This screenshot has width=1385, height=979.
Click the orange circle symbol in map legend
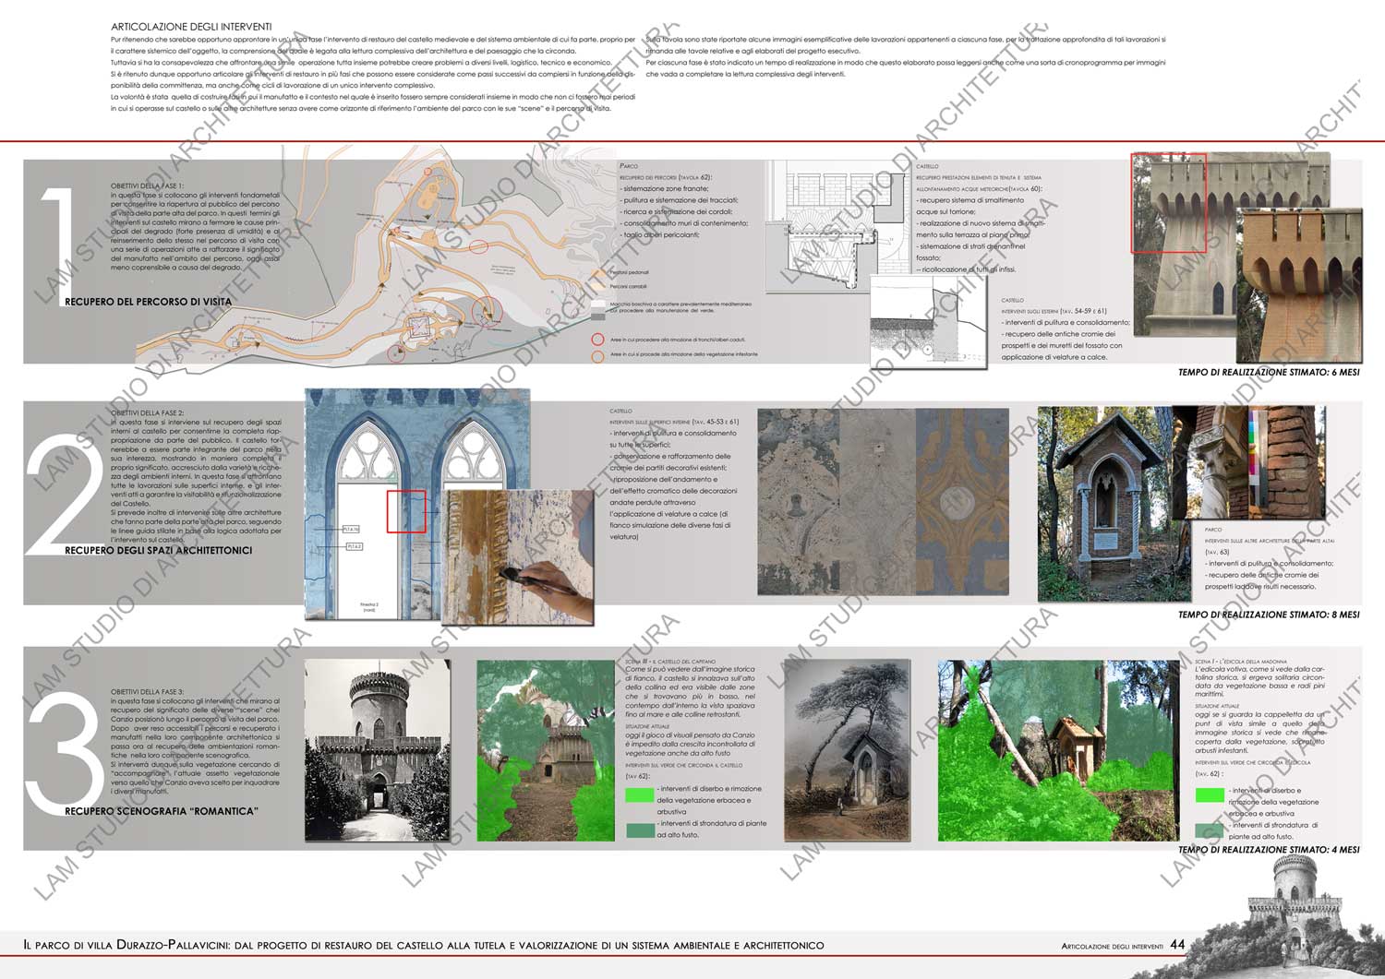coord(597,355)
